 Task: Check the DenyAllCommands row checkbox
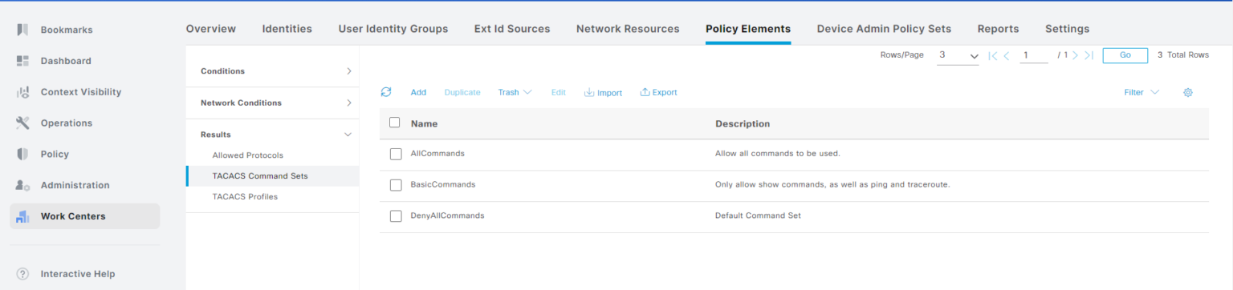click(x=396, y=216)
